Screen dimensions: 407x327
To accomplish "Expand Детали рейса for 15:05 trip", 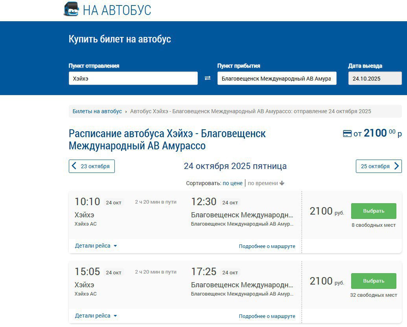I will tap(96, 316).
